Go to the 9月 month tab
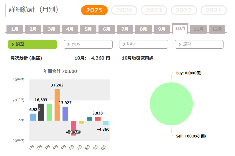235x156 pixels. point(162,29)
